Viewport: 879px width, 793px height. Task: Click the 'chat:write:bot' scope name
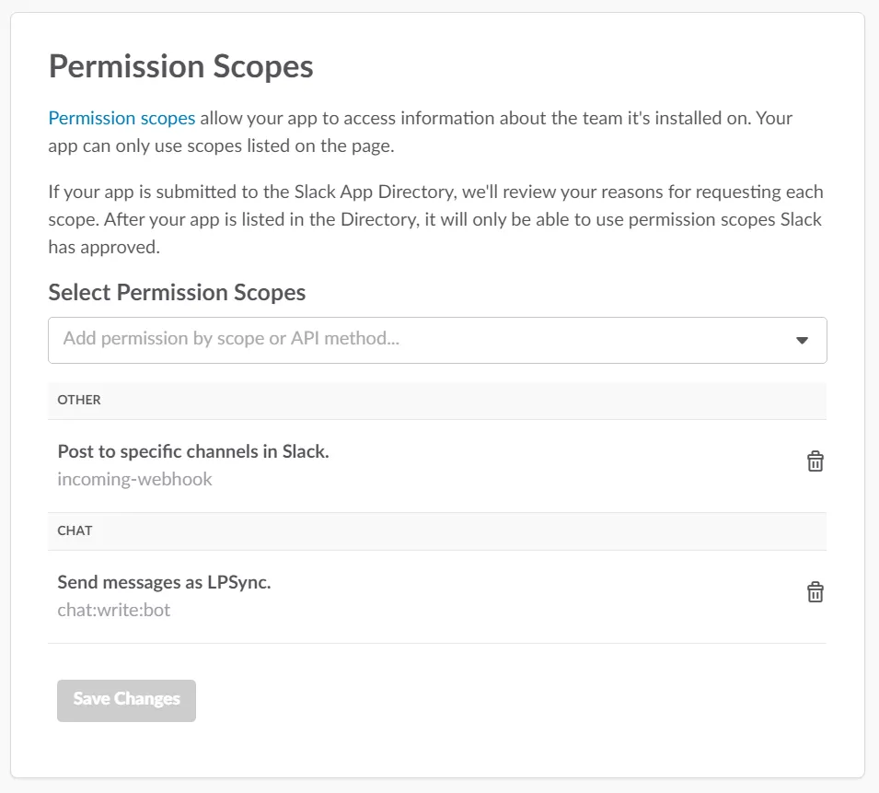click(113, 610)
